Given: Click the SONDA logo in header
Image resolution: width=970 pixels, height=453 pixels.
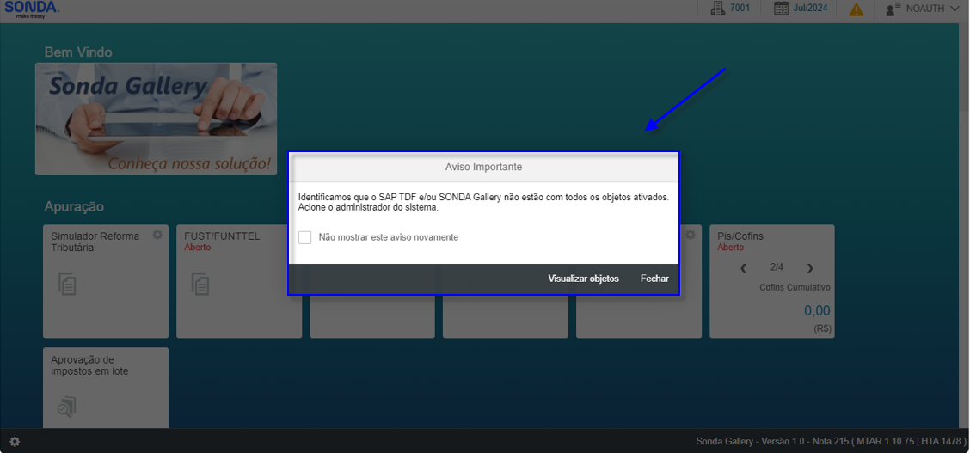Looking at the screenshot, I should coord(32,9).
